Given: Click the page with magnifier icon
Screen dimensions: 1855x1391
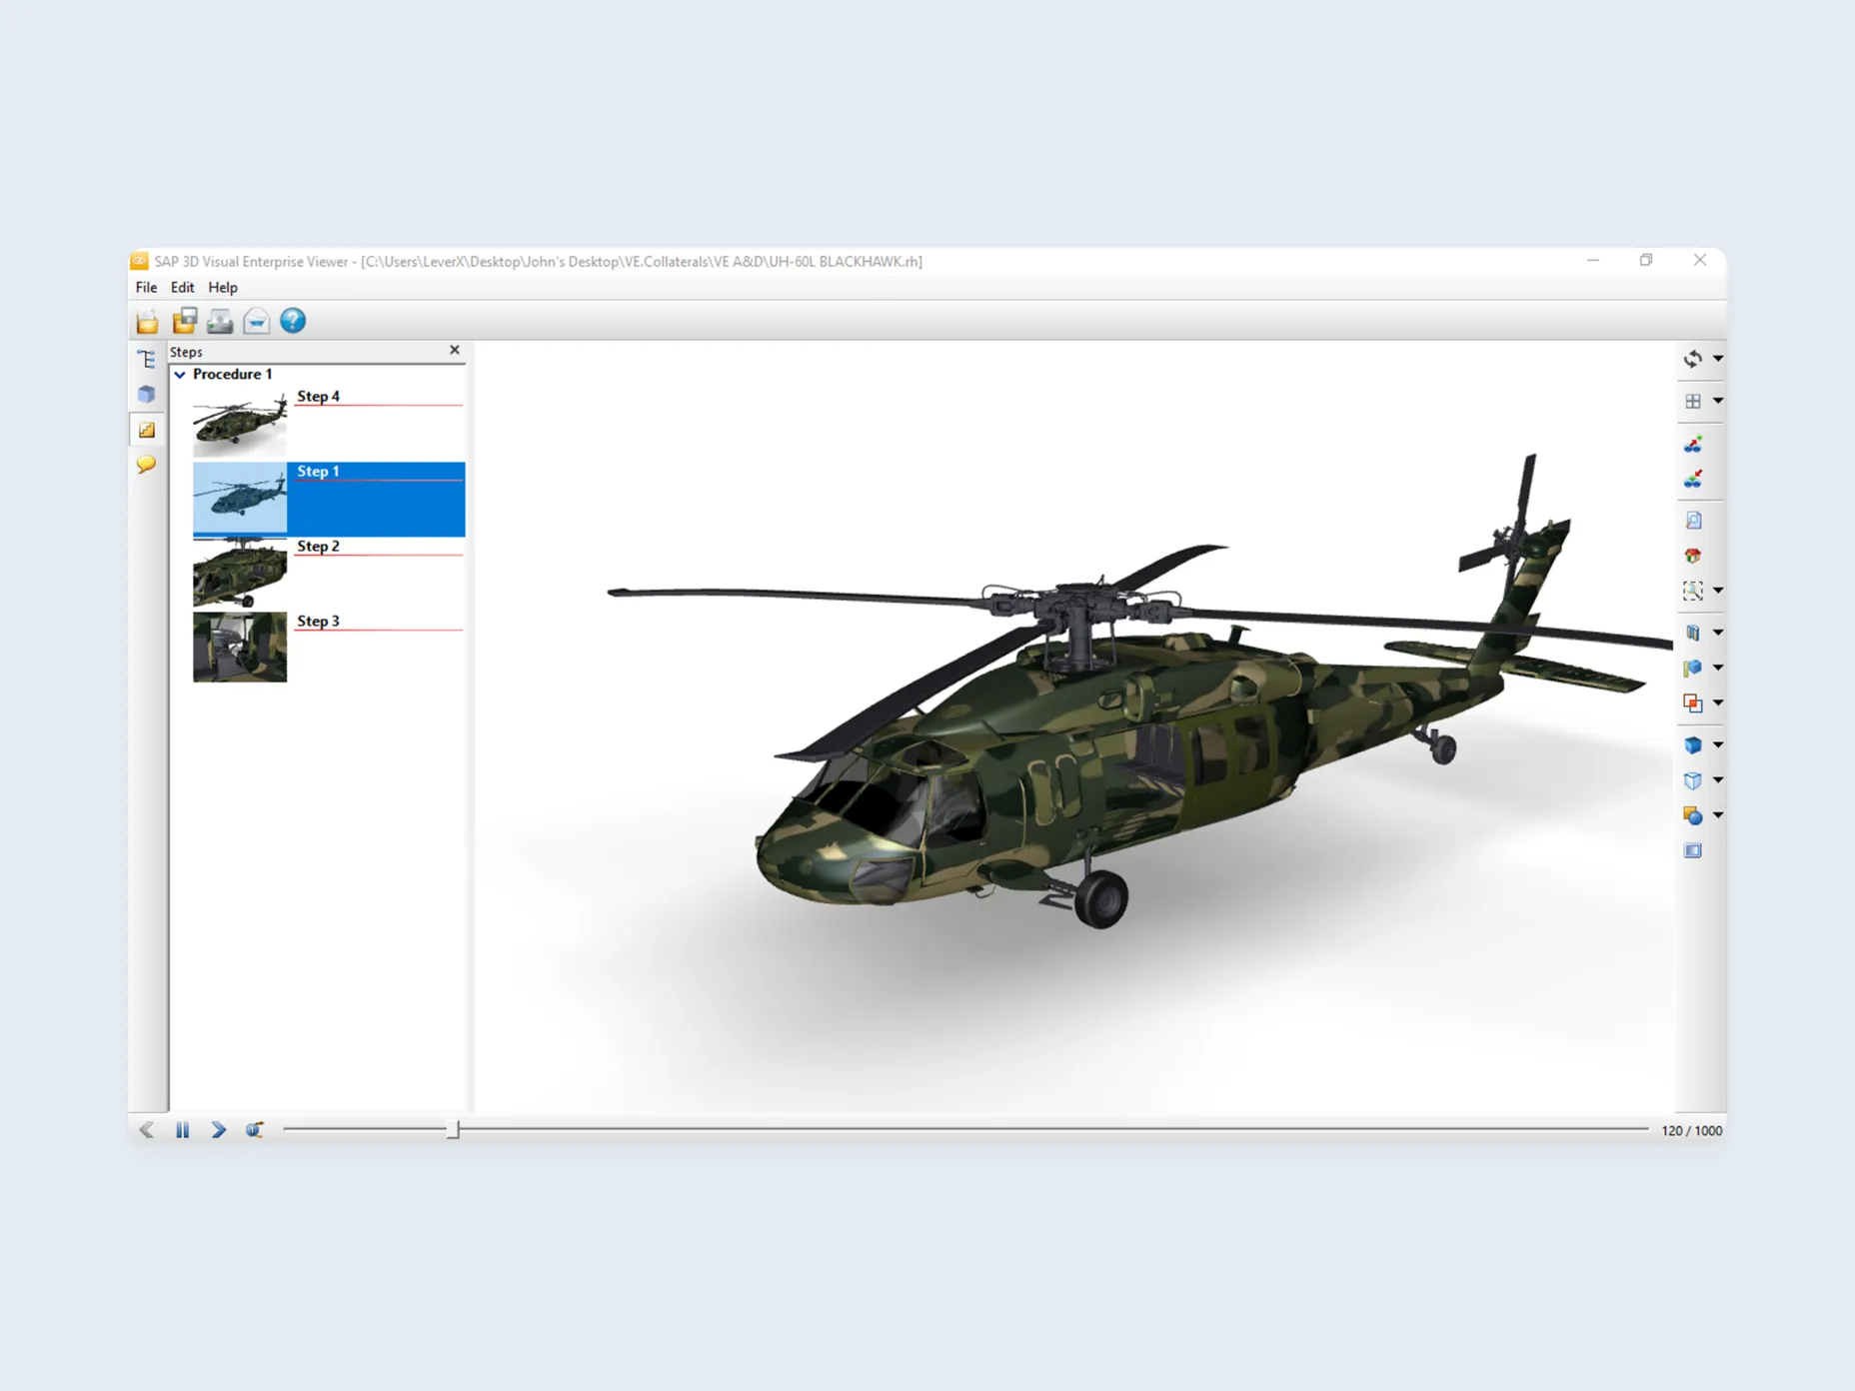Looking at the screenshot, I should pos(1693,521).
